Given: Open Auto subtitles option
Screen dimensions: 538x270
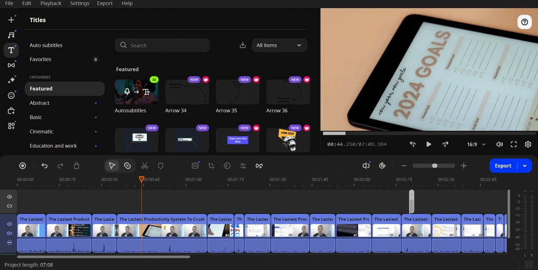Looking at the screenshot, I should click(46, 45).
